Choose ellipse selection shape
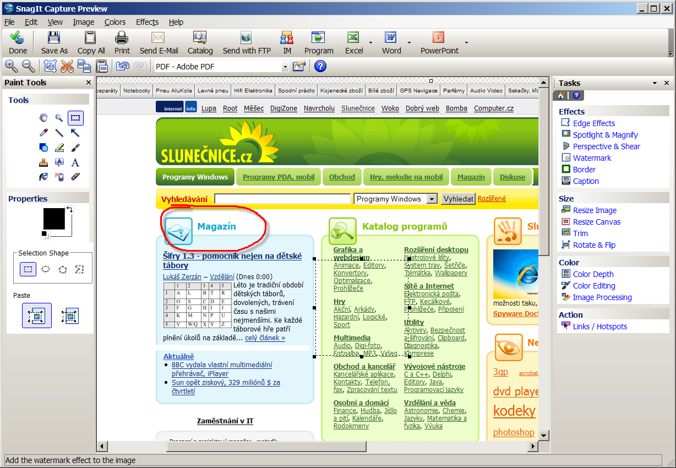 pyautogui.click(x=46, y=269)
